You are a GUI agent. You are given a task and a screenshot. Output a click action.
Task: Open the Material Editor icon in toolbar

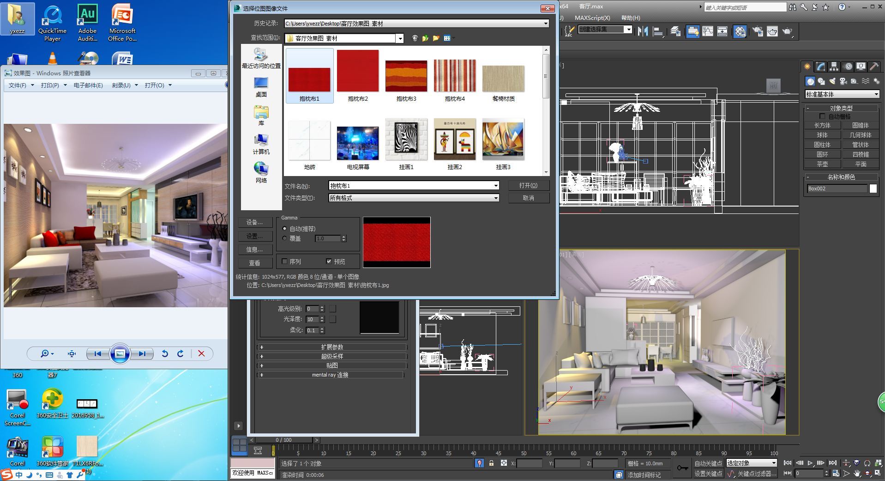[x=740, y=31]
